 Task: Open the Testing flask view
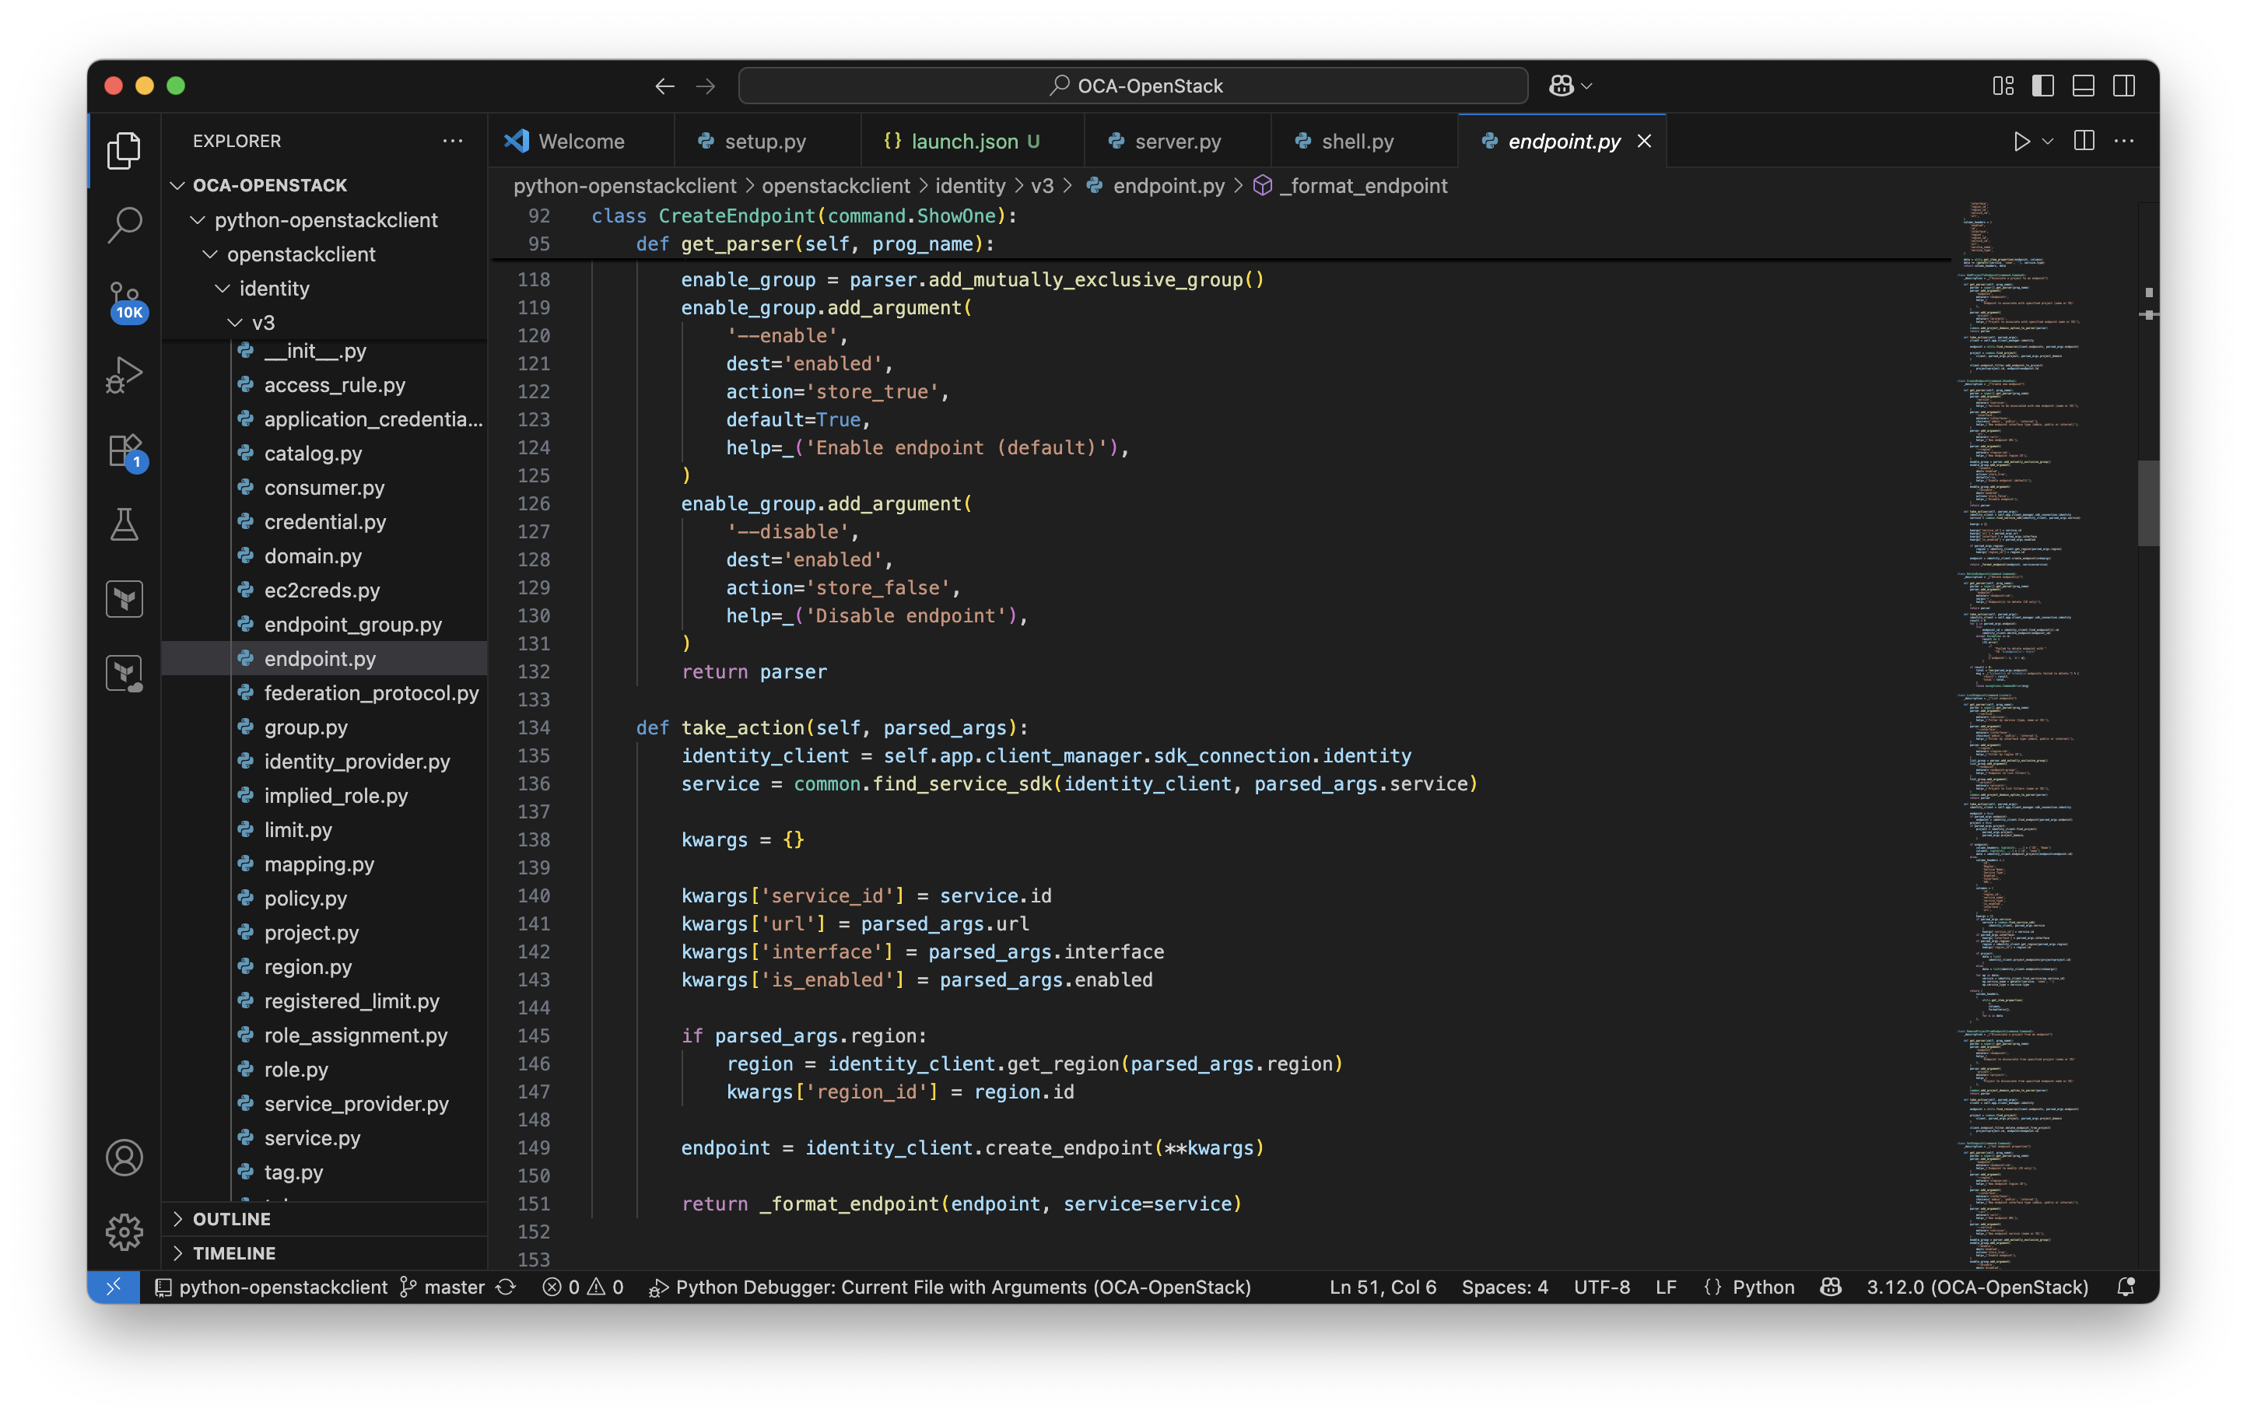click(x=124, y=524)
